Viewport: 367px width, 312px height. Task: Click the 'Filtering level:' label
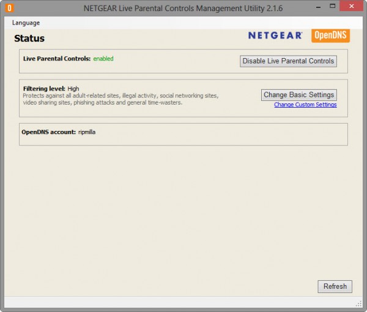tap(44, 89)
